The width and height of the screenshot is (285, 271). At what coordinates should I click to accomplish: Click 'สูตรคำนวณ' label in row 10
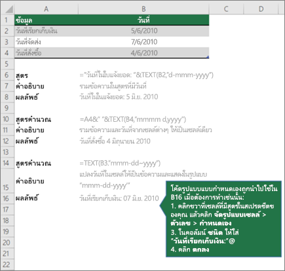coord(33,119)
